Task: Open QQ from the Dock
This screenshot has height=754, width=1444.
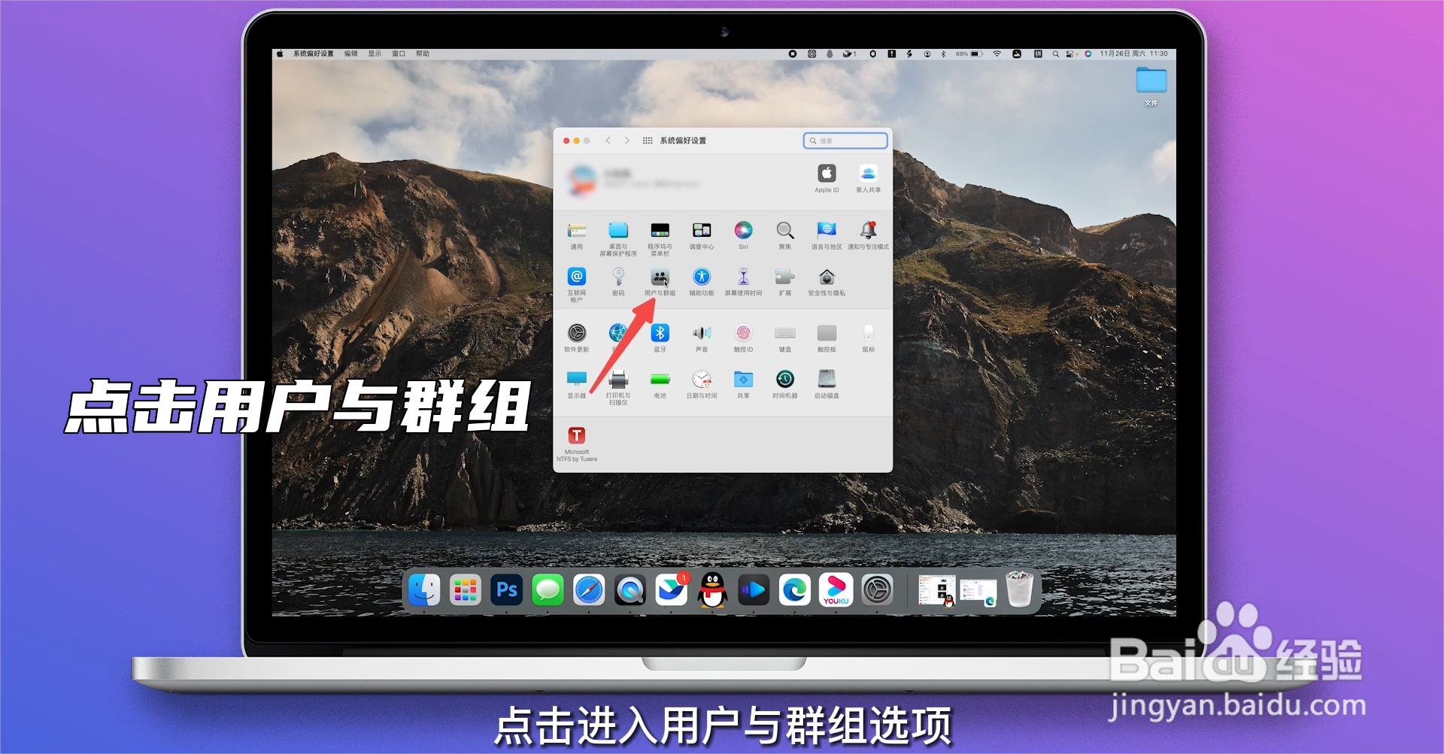Action: click(712, 591)
